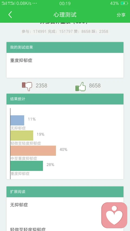Tap the dislike count 2358

coord(41,86)
